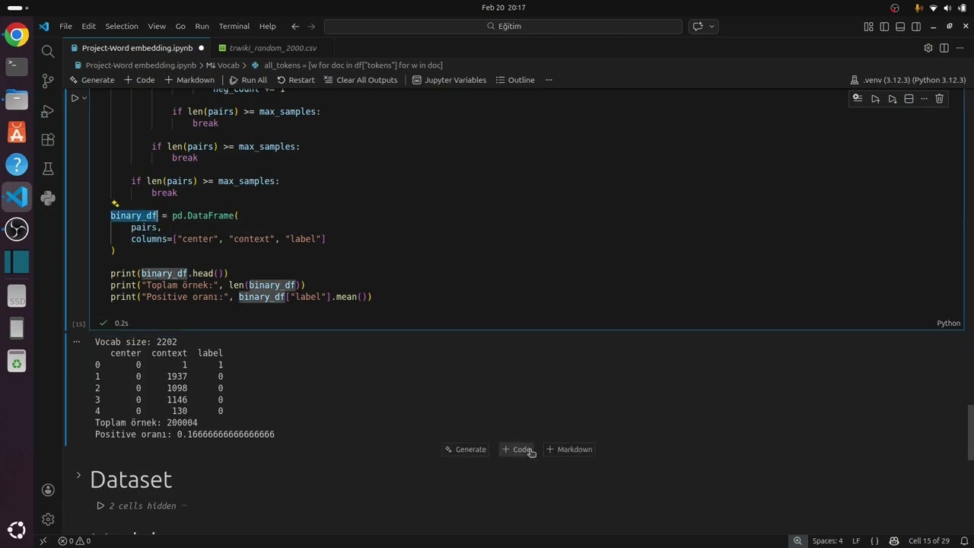974x548 pixels.
Task: Toggle the Primary Side Bar
Action: 884,27
